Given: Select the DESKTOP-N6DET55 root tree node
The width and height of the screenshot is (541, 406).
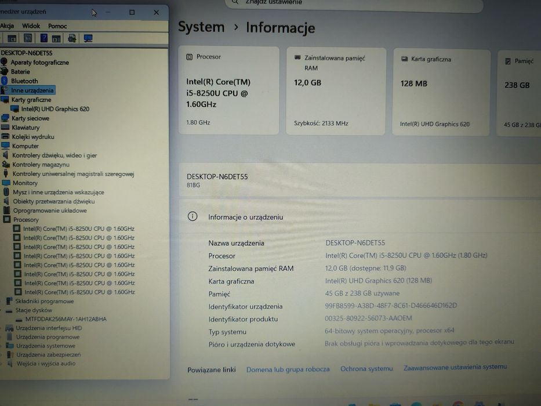Looking at the screenshot, I should (27, 53).
